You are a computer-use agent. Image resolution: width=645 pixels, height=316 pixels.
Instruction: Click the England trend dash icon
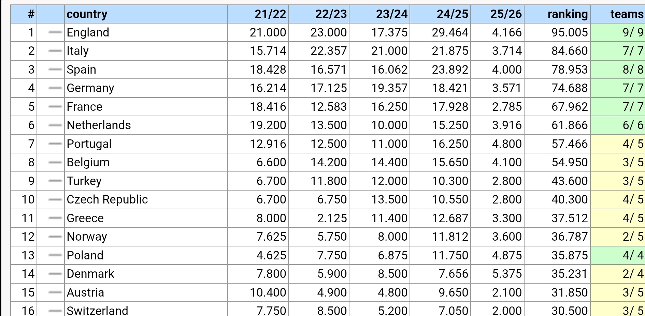click(55, 32)
